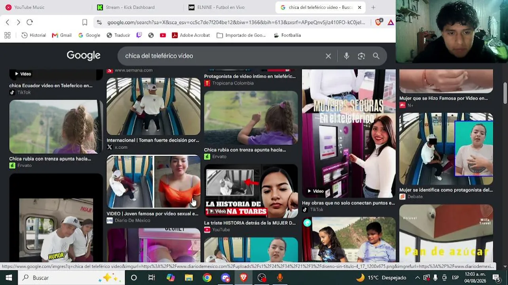This screenshot has width=508, height=285.
Task: Bookmark this page with the bookmark icon
Action: pos(85,22)
